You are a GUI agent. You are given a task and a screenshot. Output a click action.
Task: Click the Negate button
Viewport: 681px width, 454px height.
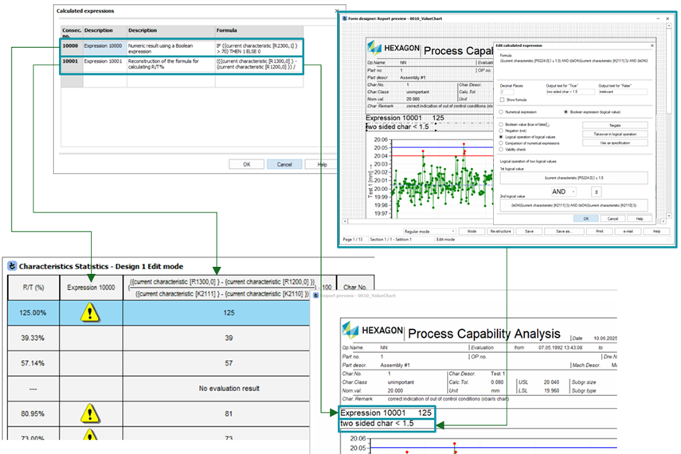coord(615,125)
